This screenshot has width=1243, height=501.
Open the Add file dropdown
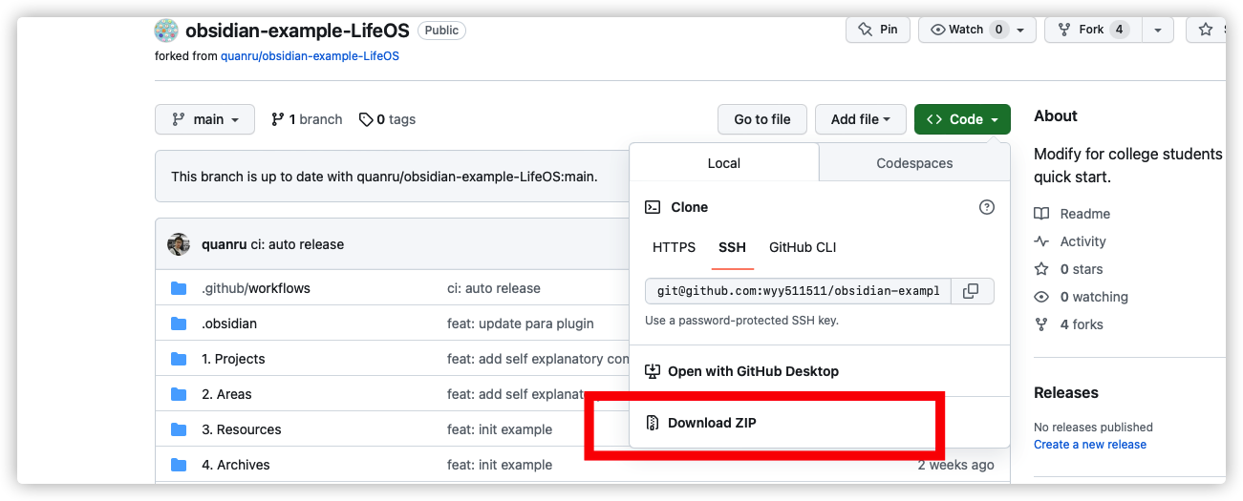pos(860,119)
